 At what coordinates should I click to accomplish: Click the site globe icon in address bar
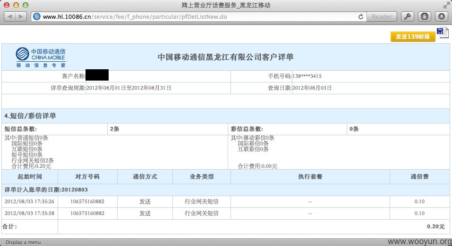coord(37,16)
